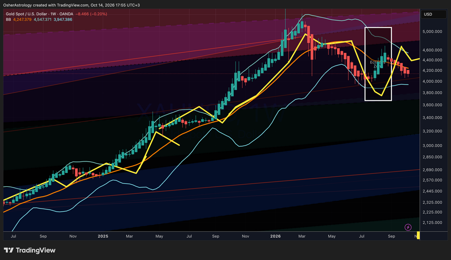This screenshot has width=451, height=260.
Task: Click the 2,325.000 price axis label
Action: click(x=431, y=202)
